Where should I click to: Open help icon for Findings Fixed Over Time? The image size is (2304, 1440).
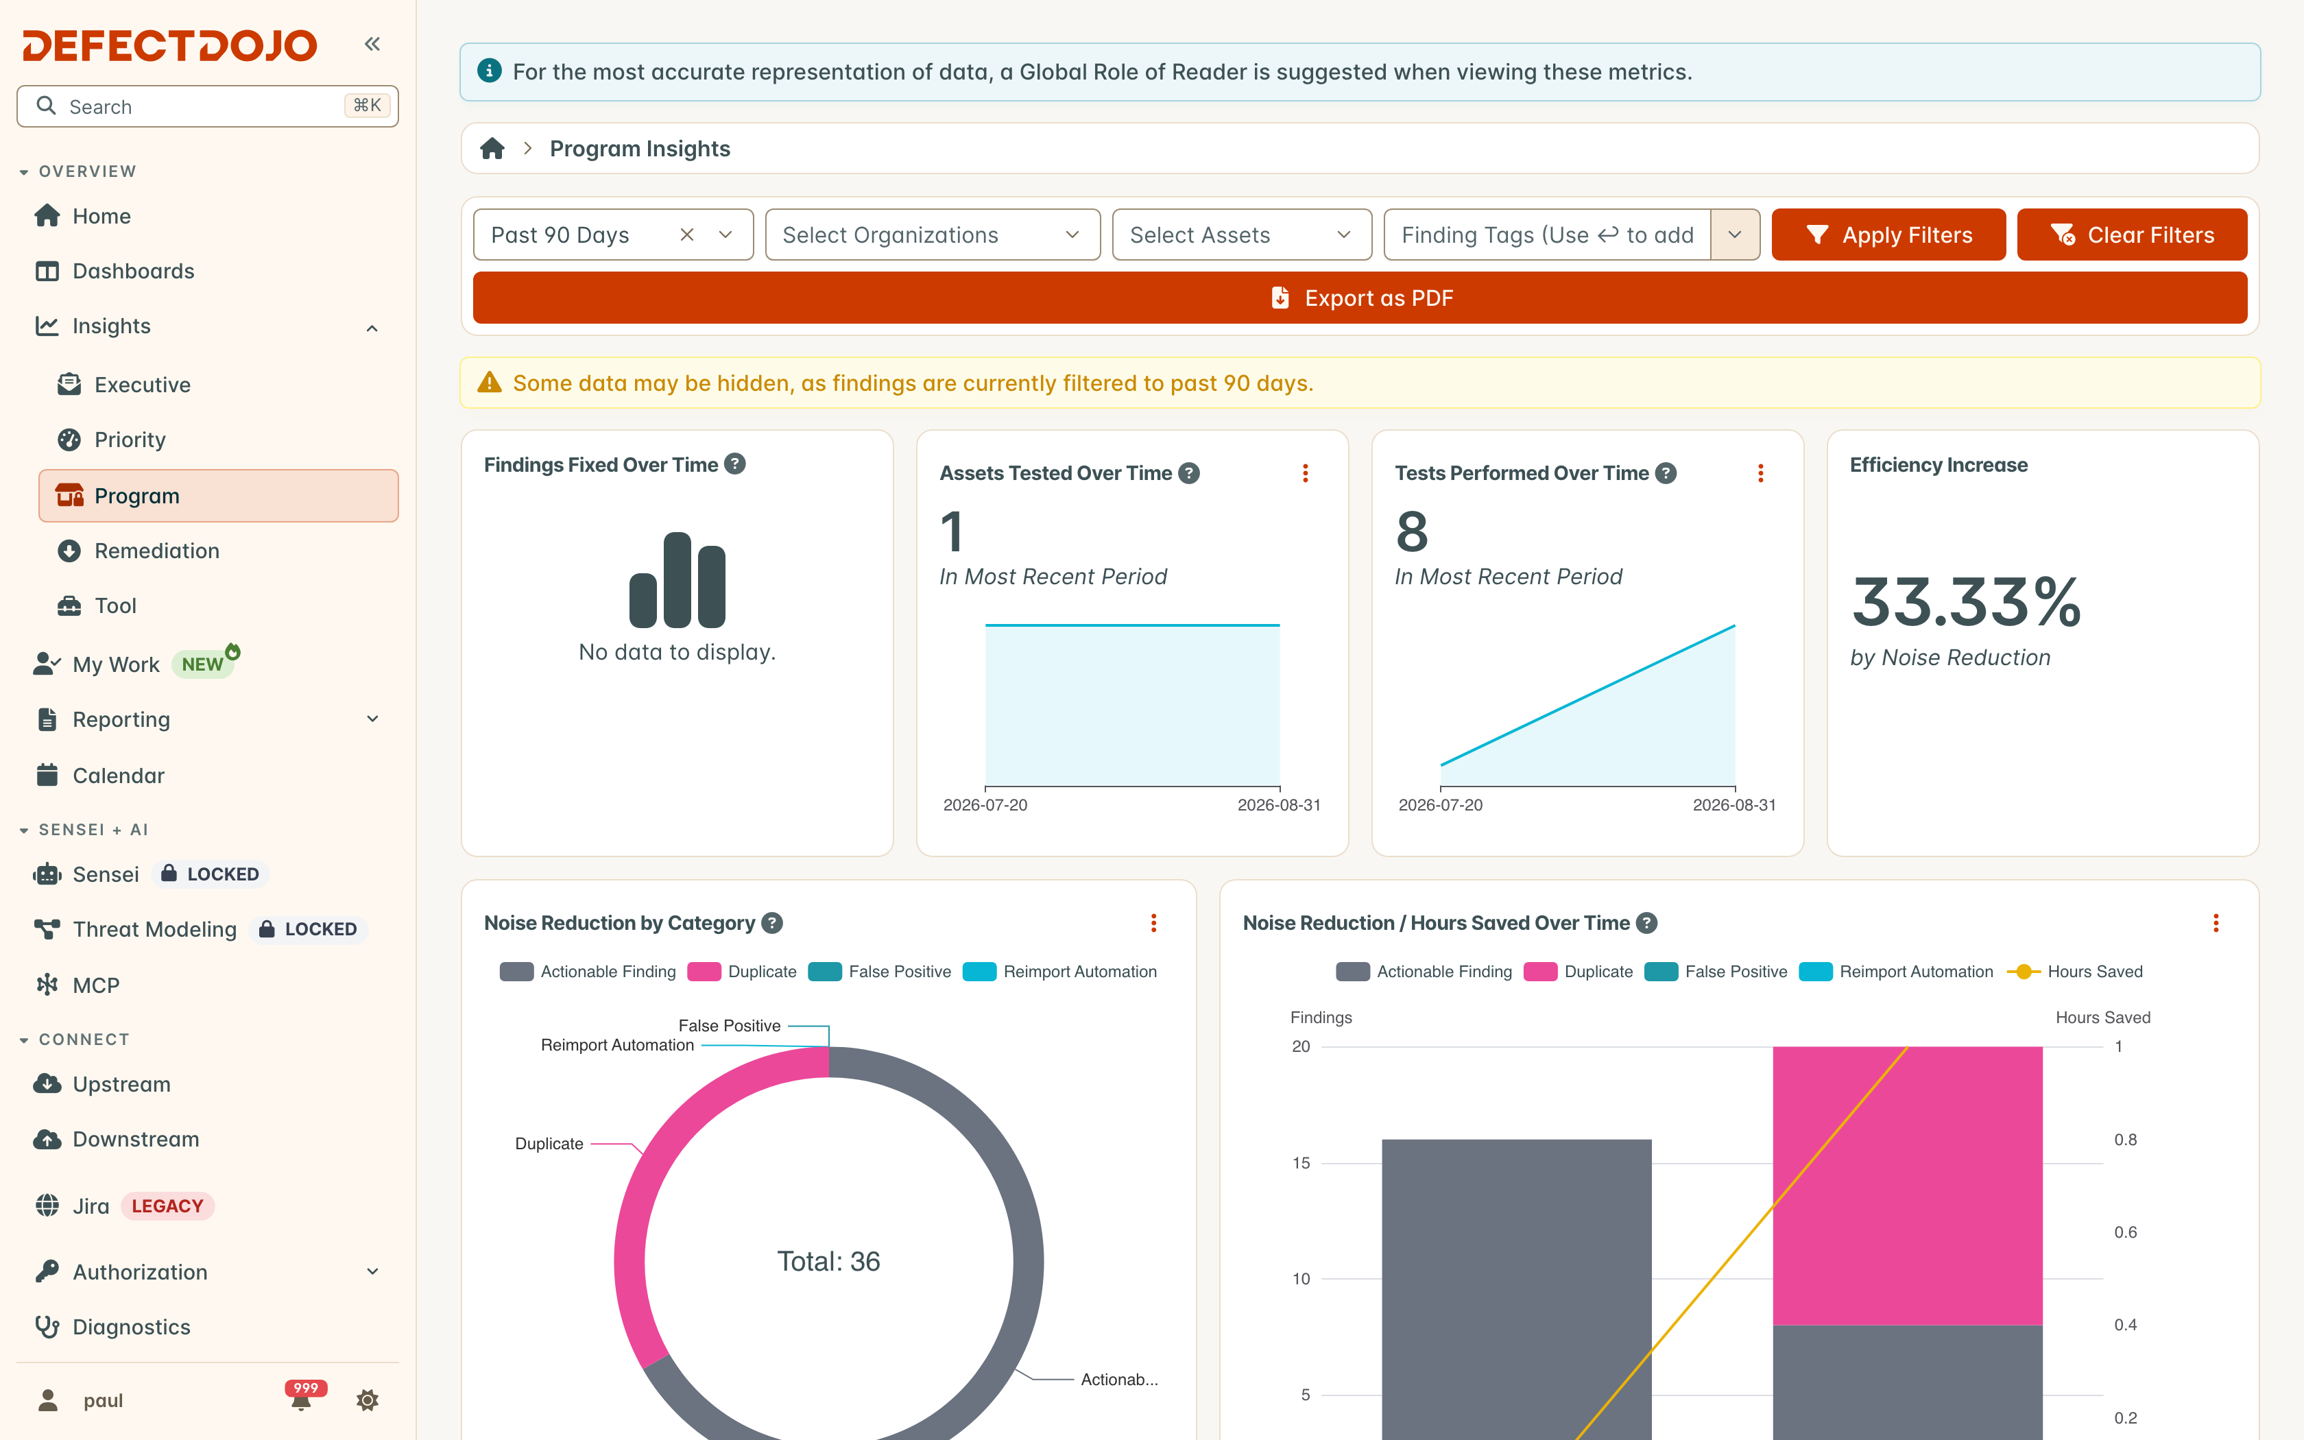735,465
